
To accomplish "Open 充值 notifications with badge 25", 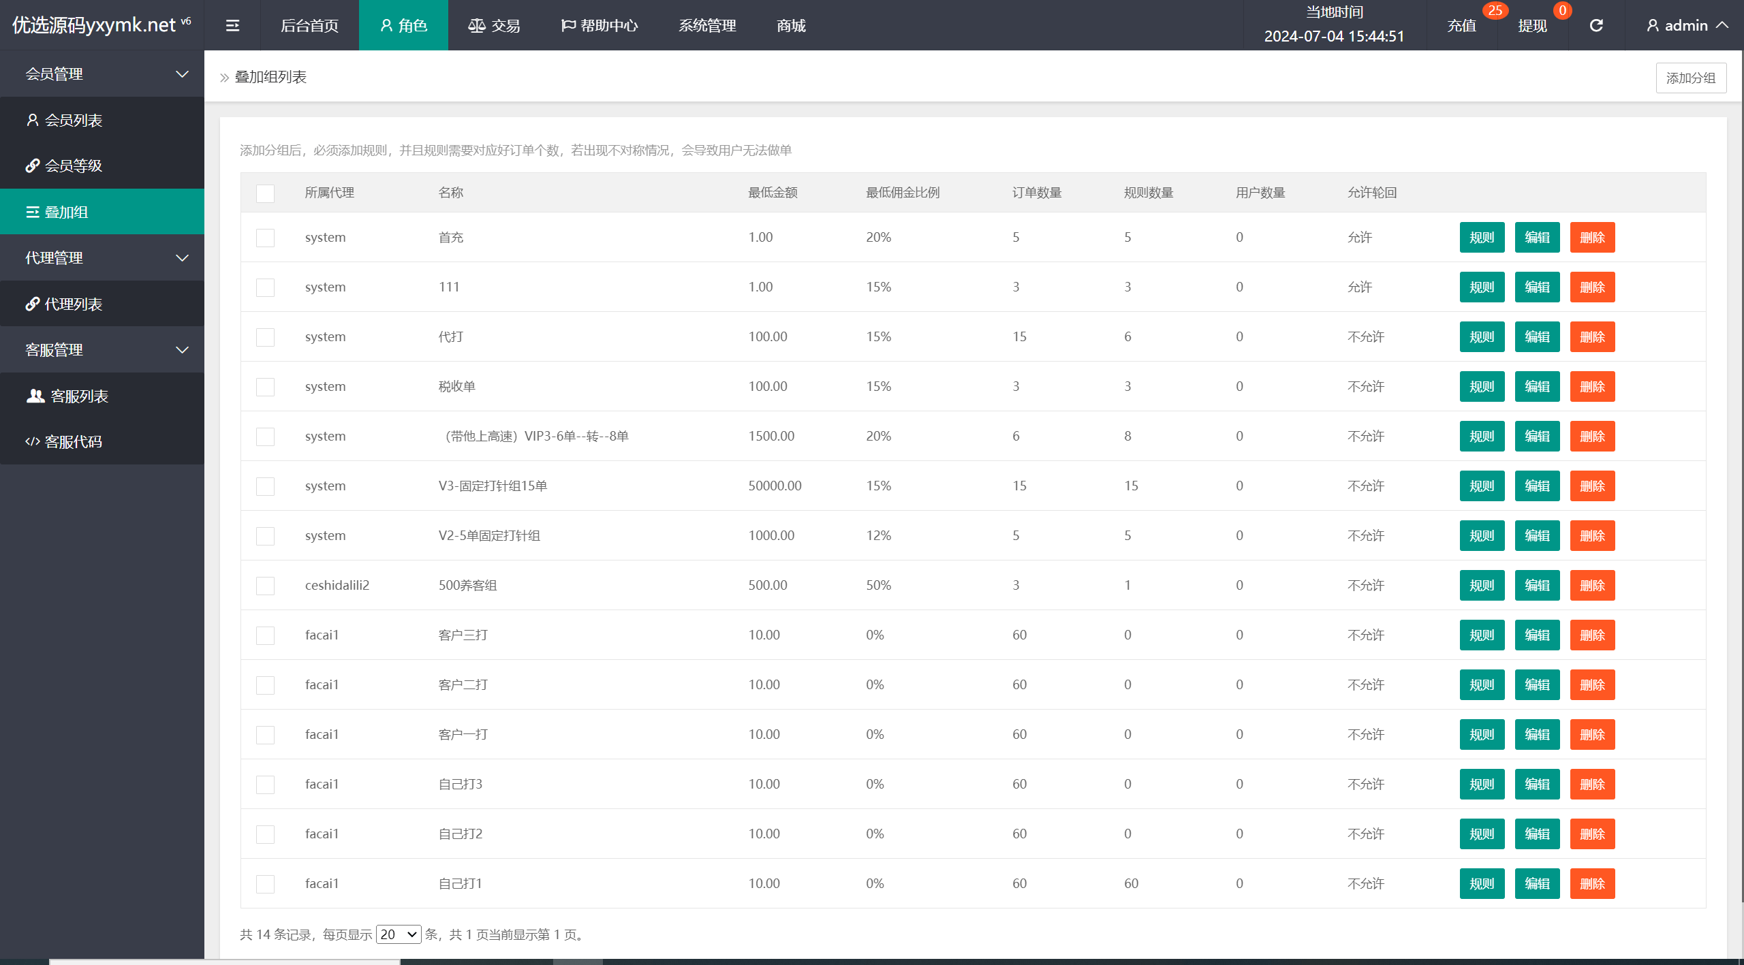I will [x=1462, y=25].
